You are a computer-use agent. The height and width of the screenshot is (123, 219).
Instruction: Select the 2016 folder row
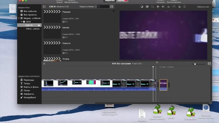pos(29,22)
